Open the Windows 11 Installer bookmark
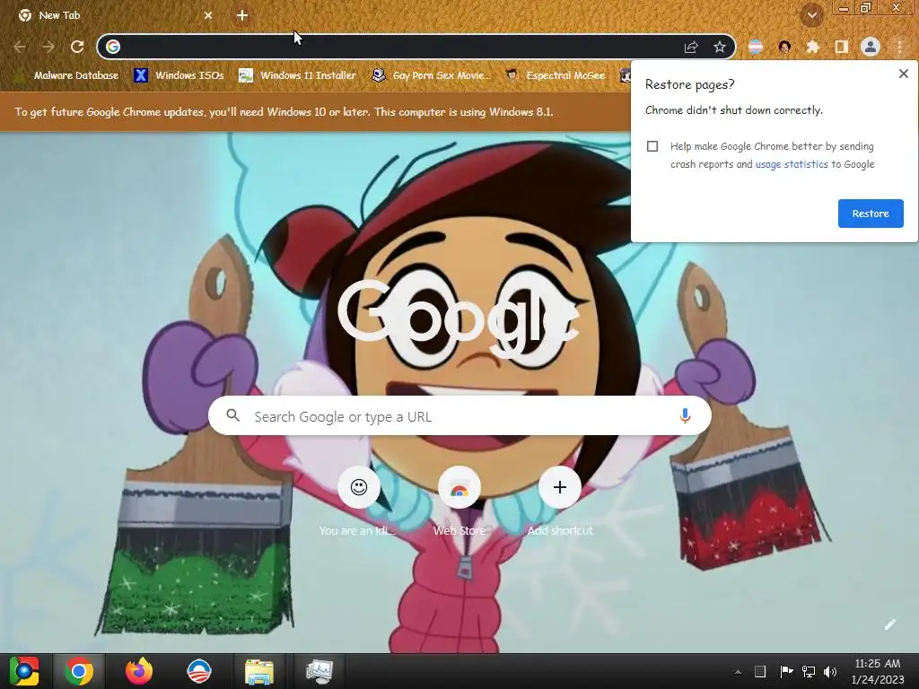 click(298, 75)
